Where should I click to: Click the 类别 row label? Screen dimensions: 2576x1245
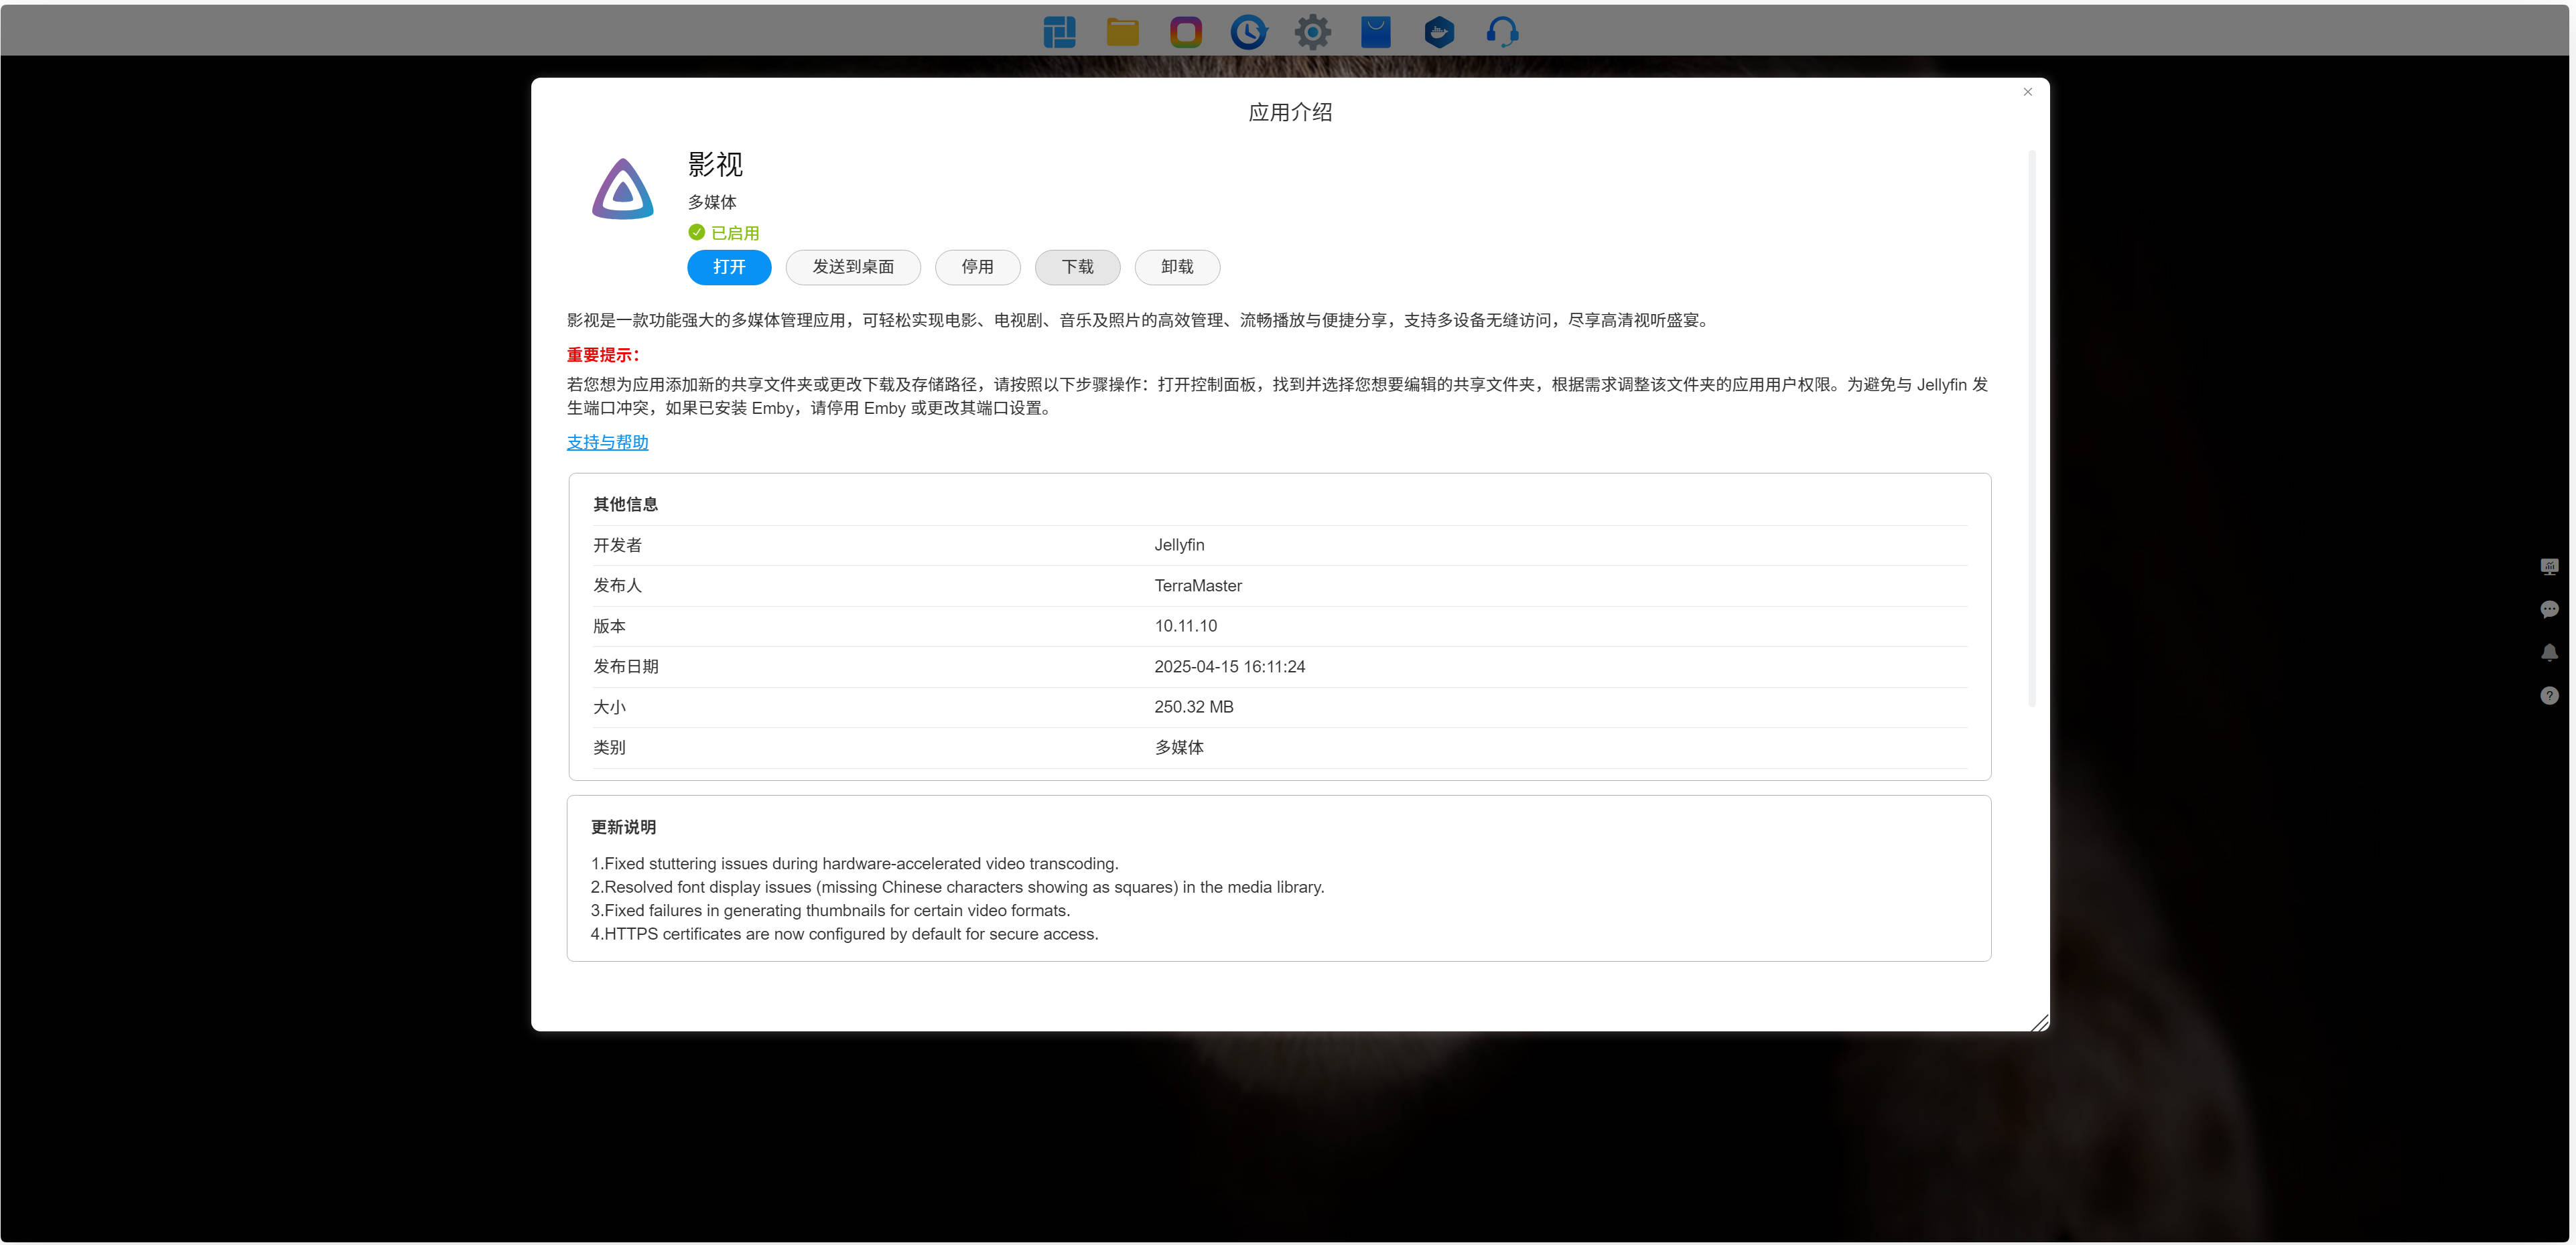[x=609, y=748]
